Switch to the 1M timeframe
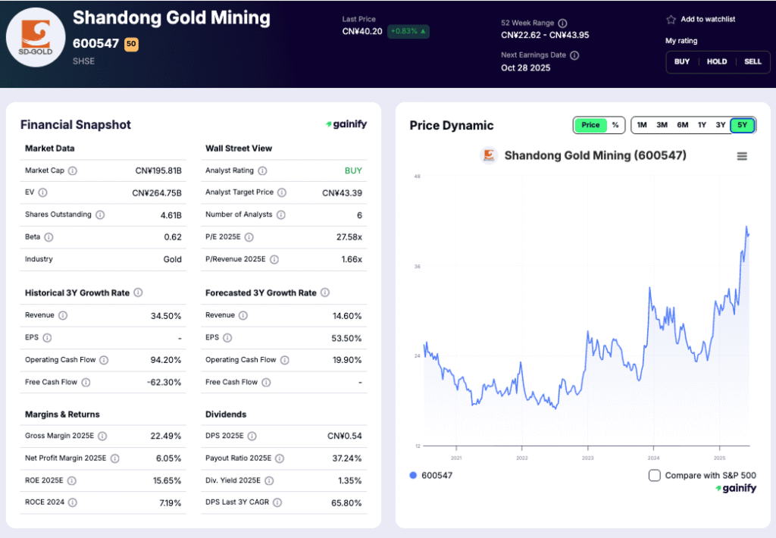This screenshot has height=538, width=776. (x=642, y=125)
